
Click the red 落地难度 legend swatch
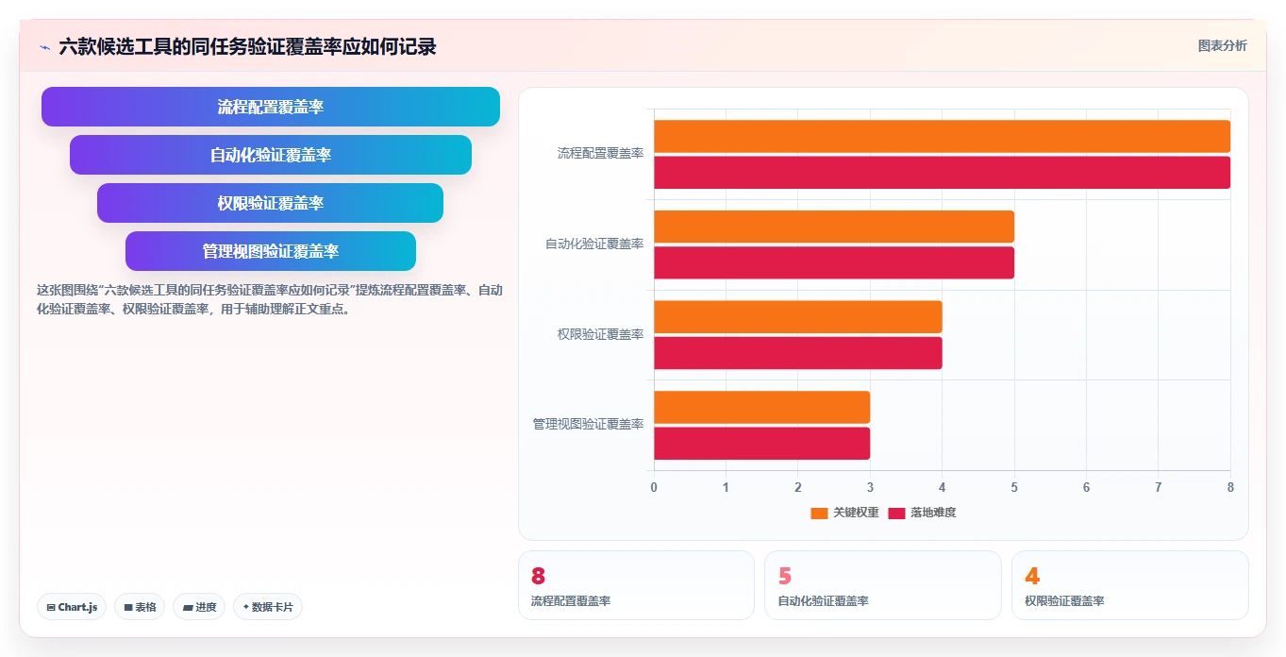pyautogui.click(x=896, y=513)
